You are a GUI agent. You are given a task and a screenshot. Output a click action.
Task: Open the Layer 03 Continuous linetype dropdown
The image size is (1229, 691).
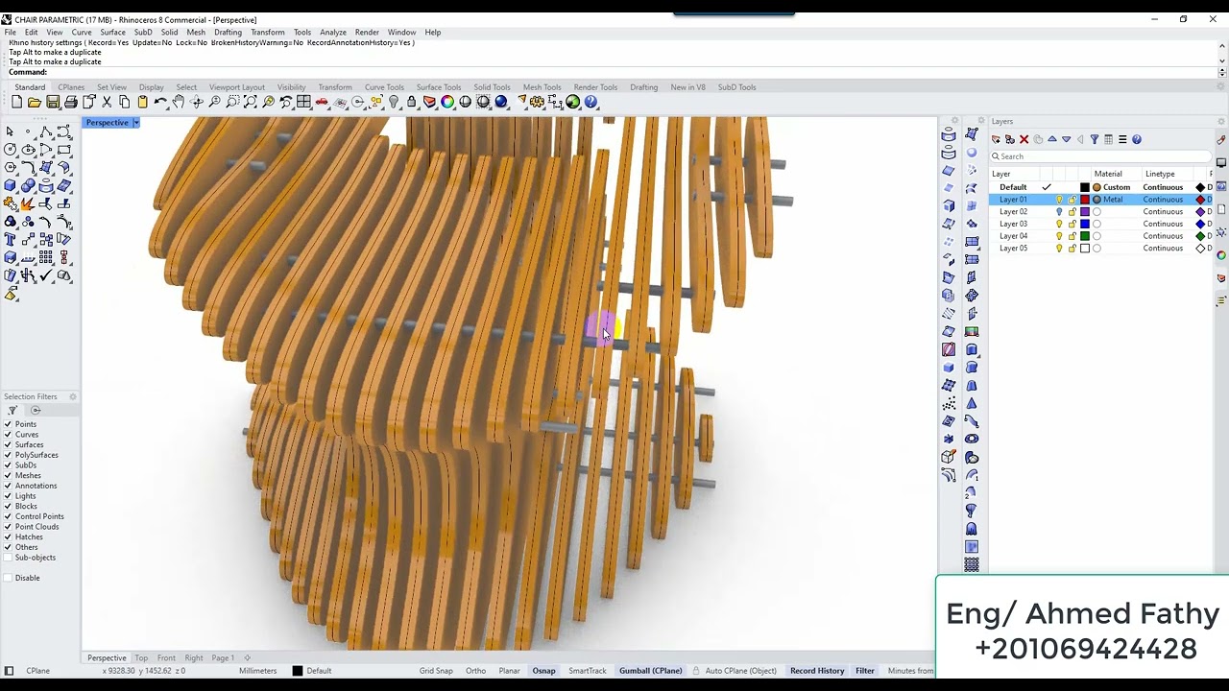click(1163, 224)
